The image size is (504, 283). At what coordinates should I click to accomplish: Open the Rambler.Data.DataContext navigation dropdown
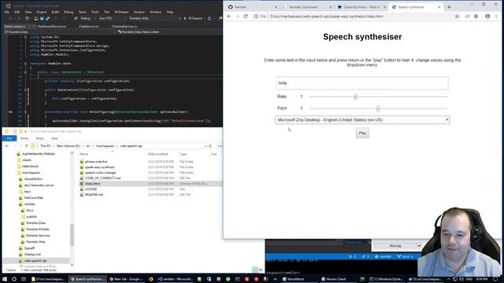point(170,32)
